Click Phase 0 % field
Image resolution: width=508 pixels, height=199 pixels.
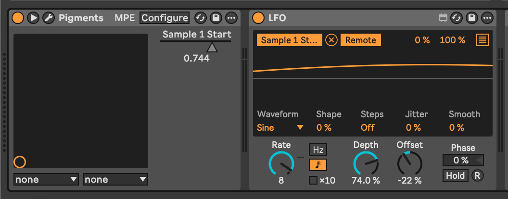click(463, 160)
